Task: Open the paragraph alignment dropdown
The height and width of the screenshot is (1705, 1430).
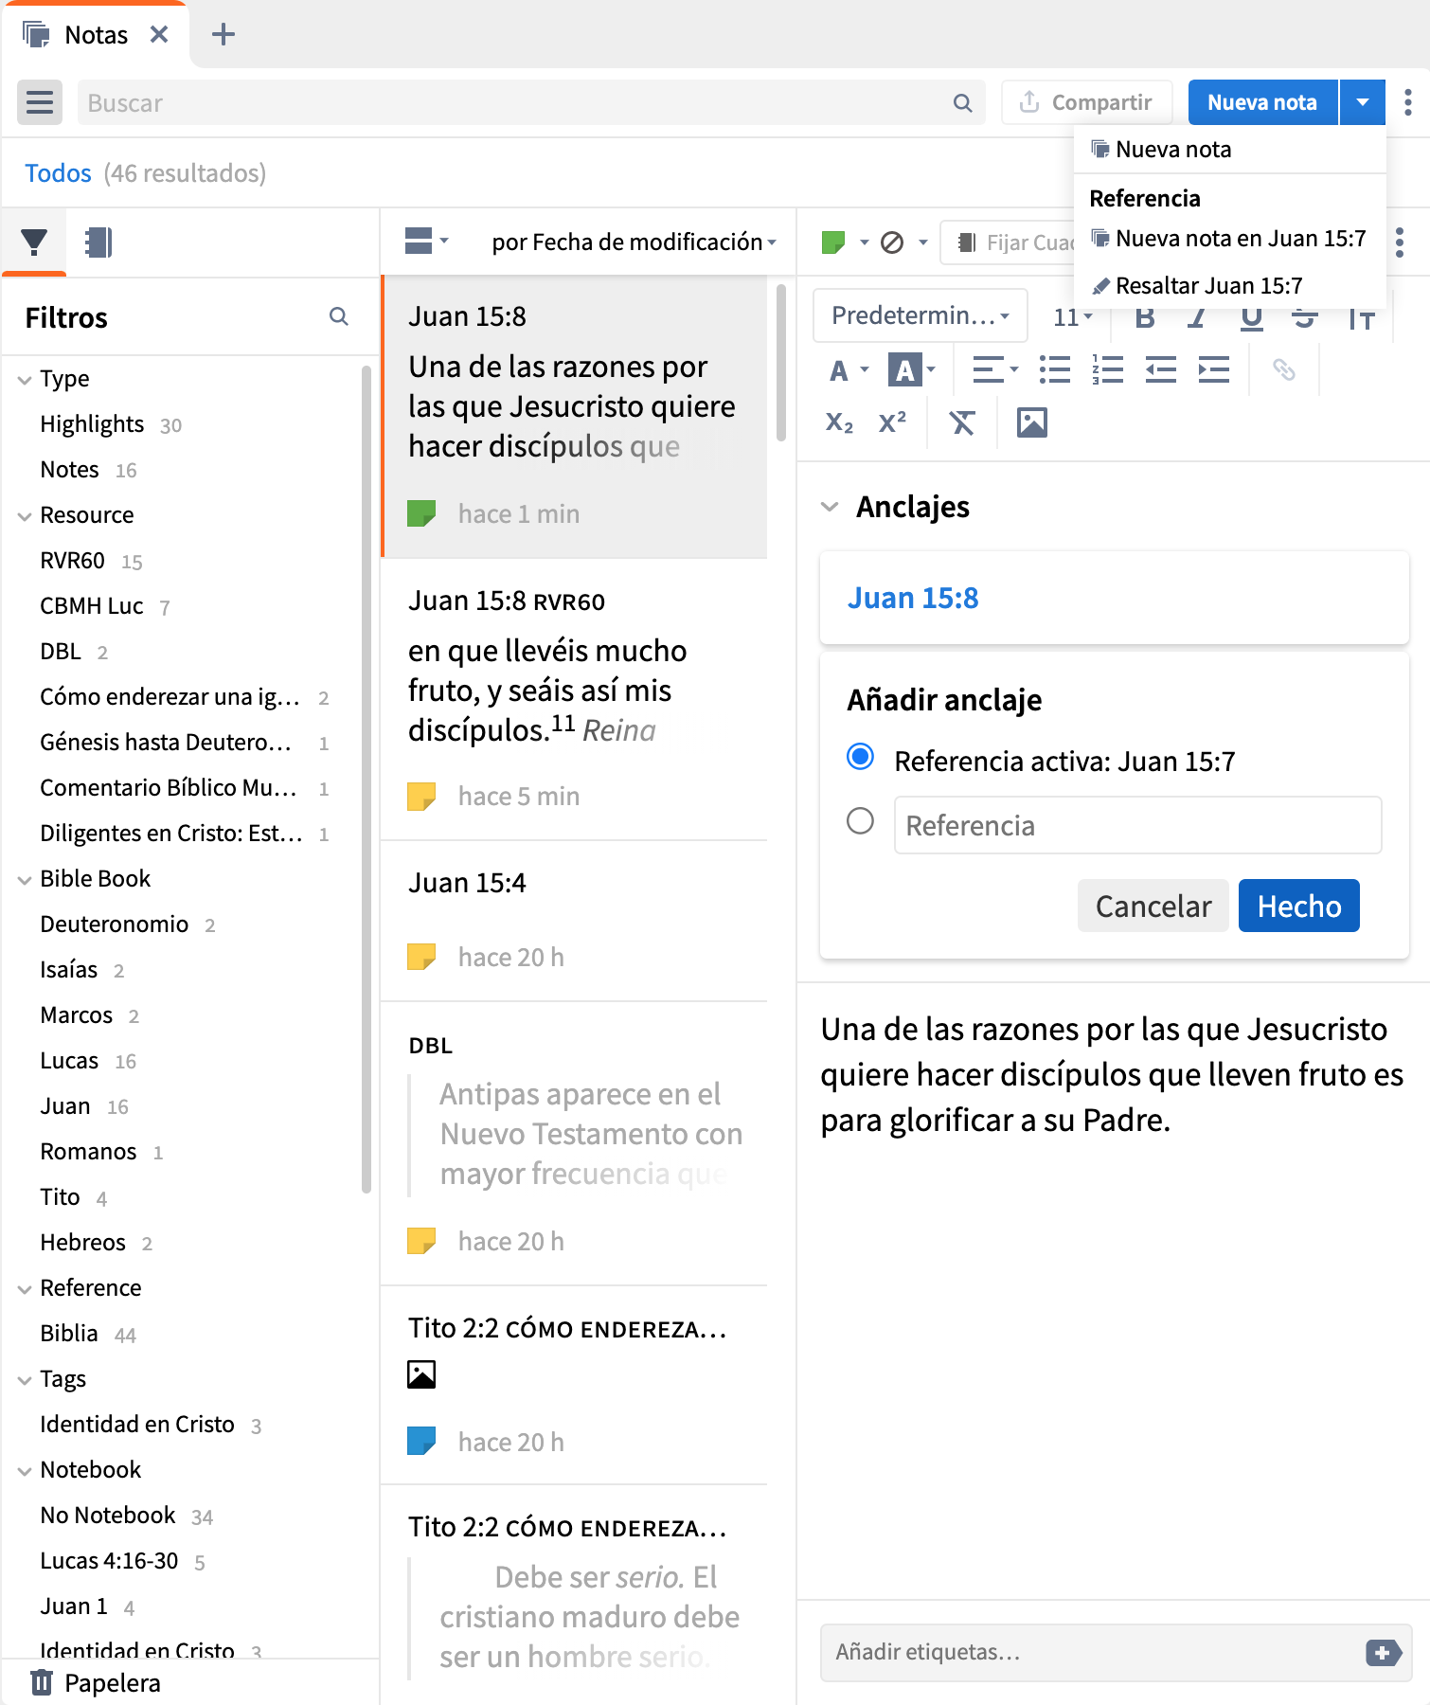Action: point(995,369)
